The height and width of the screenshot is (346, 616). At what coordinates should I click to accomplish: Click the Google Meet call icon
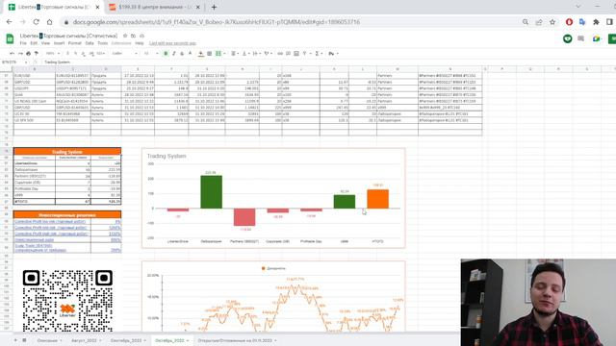tap(597, 38)
